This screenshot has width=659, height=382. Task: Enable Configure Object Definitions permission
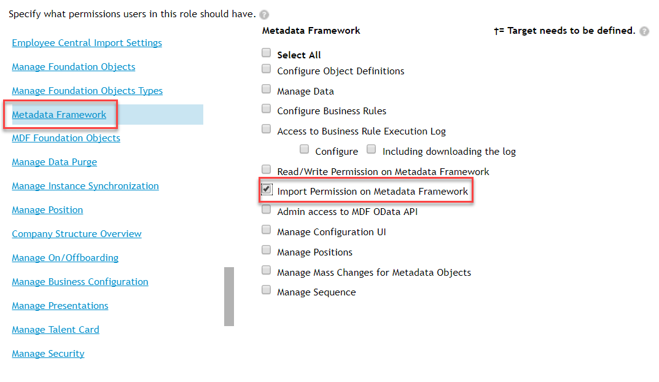pos(266,69)
